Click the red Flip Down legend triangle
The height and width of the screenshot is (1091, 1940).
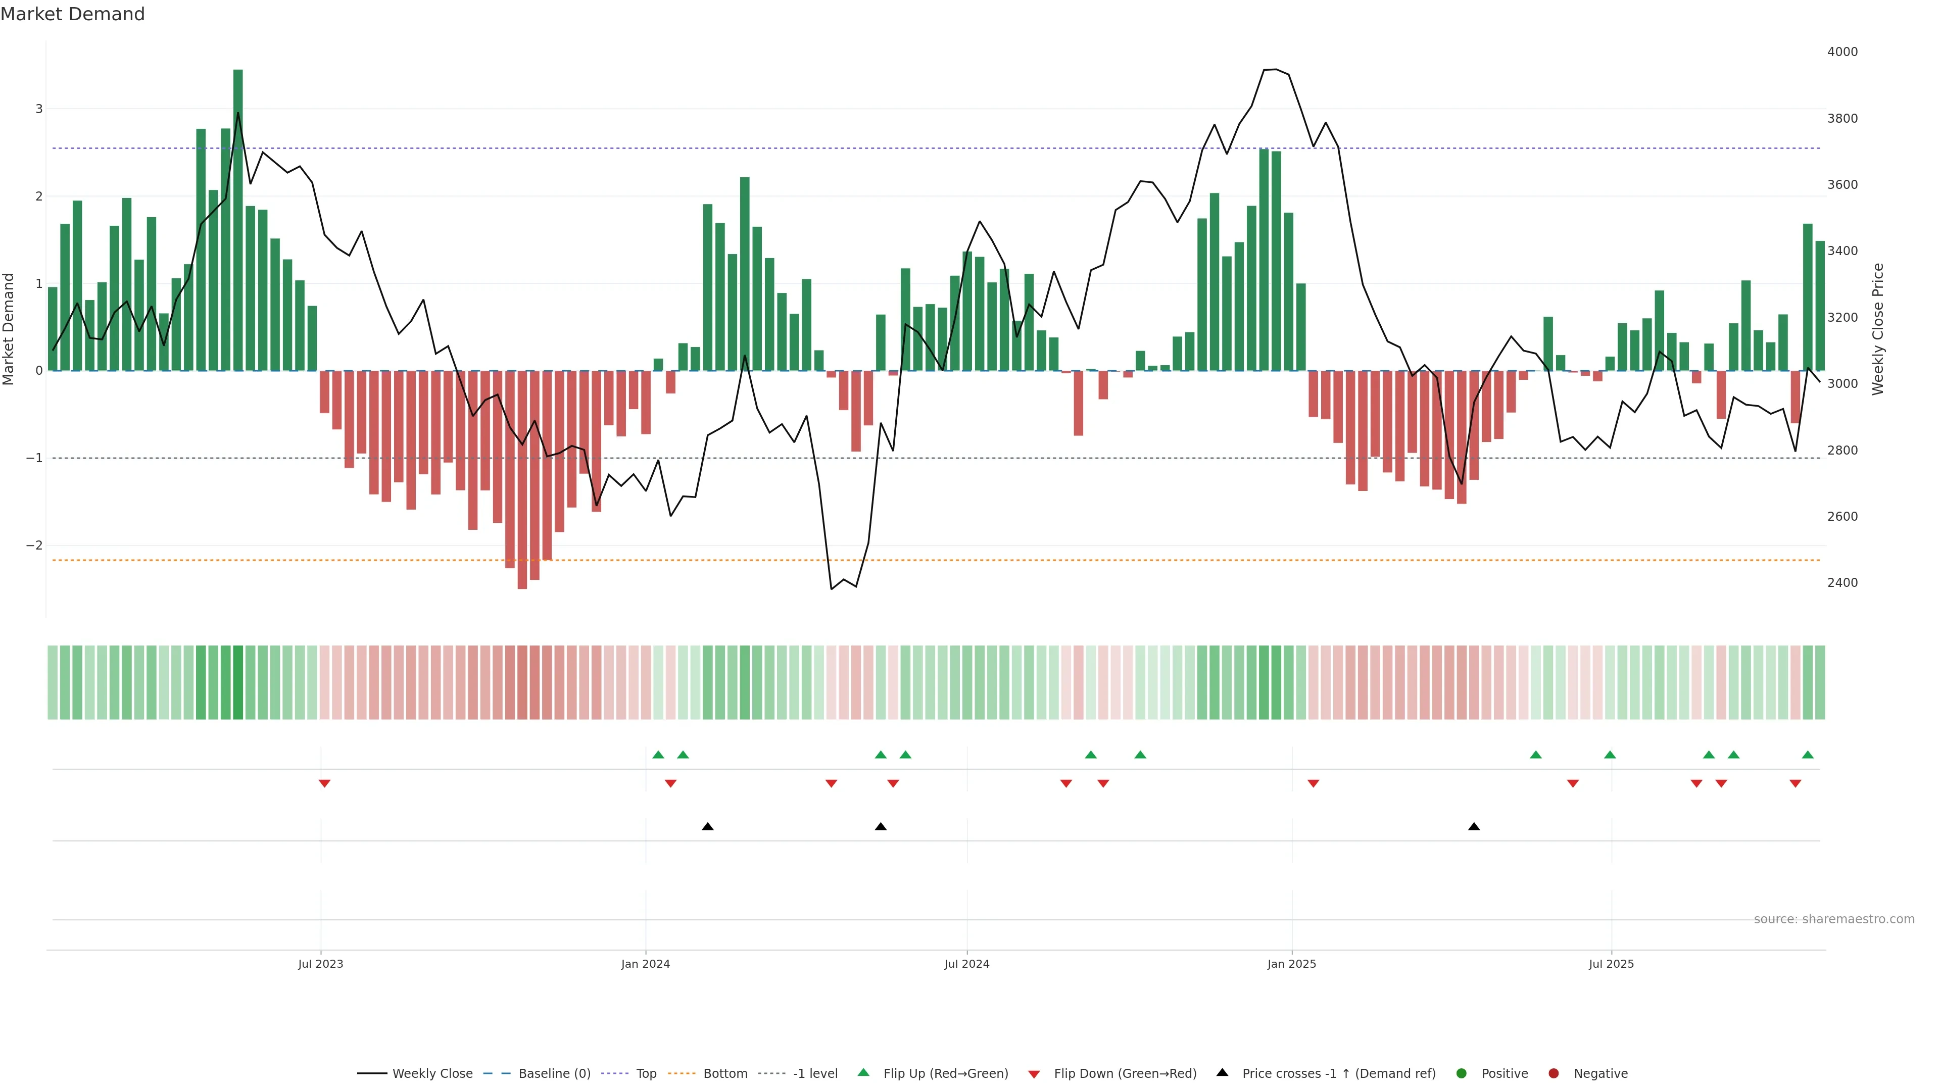pyautogui.click(x=1033, y=1074)
